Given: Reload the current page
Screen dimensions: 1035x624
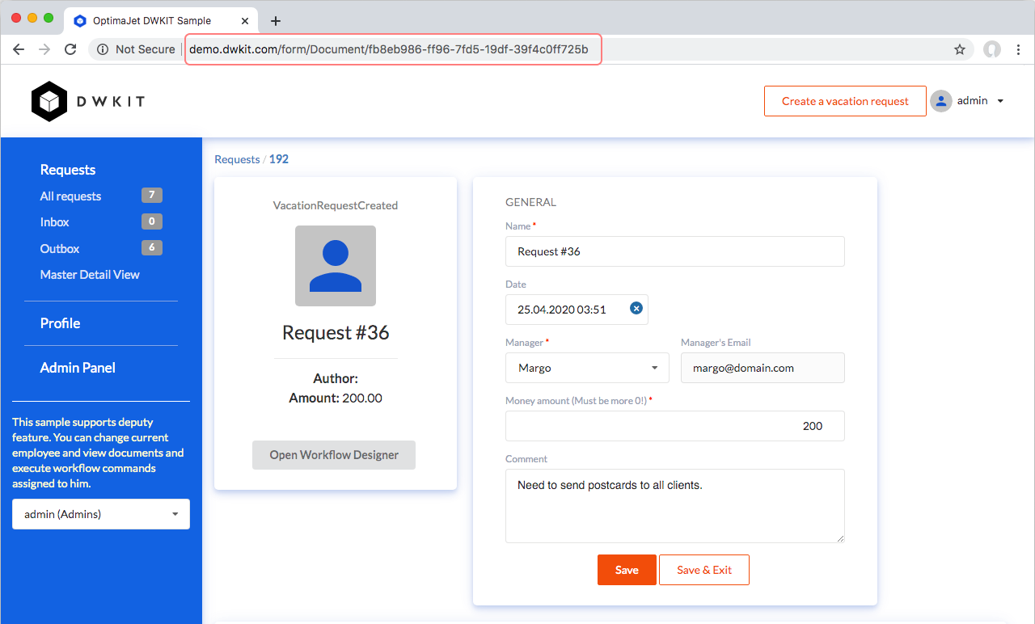Looking at the screenshot, I should (70, 49).
